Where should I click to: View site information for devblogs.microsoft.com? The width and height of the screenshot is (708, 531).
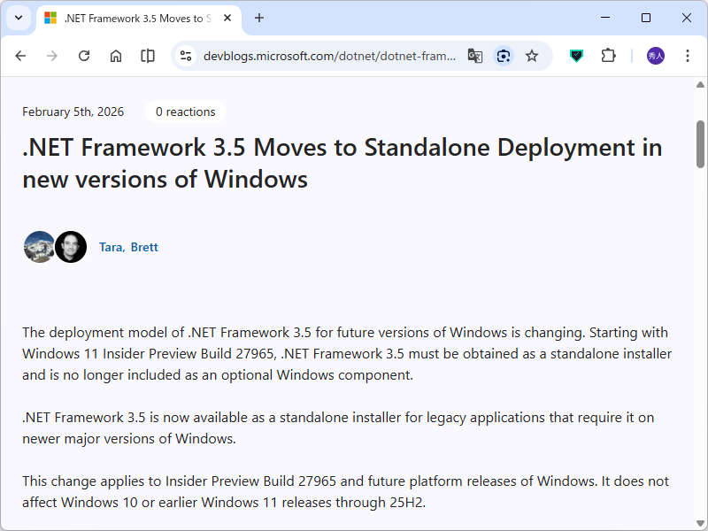coord(186,56)
